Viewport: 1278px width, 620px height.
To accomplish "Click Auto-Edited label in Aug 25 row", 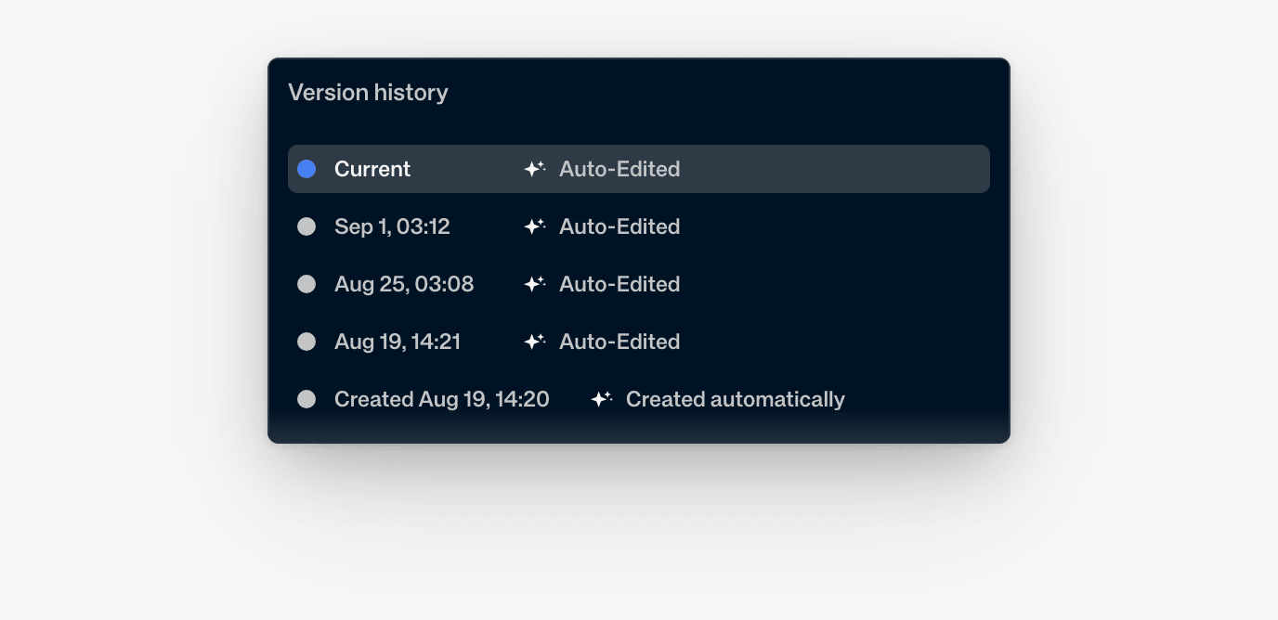I will point(619,284).
